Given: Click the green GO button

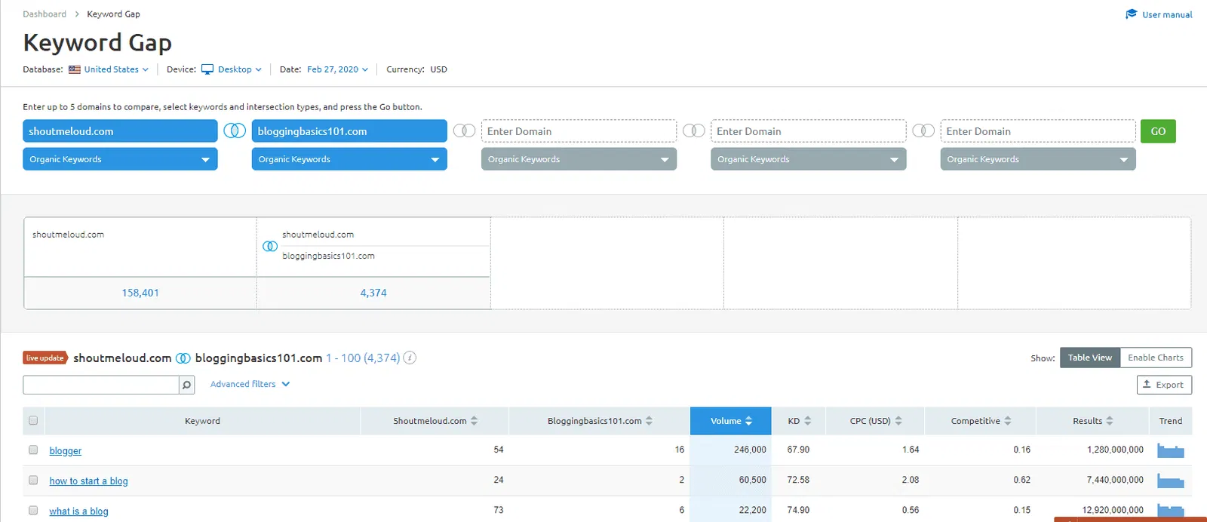Looking at the screenshot, I should pos(1158,131).
